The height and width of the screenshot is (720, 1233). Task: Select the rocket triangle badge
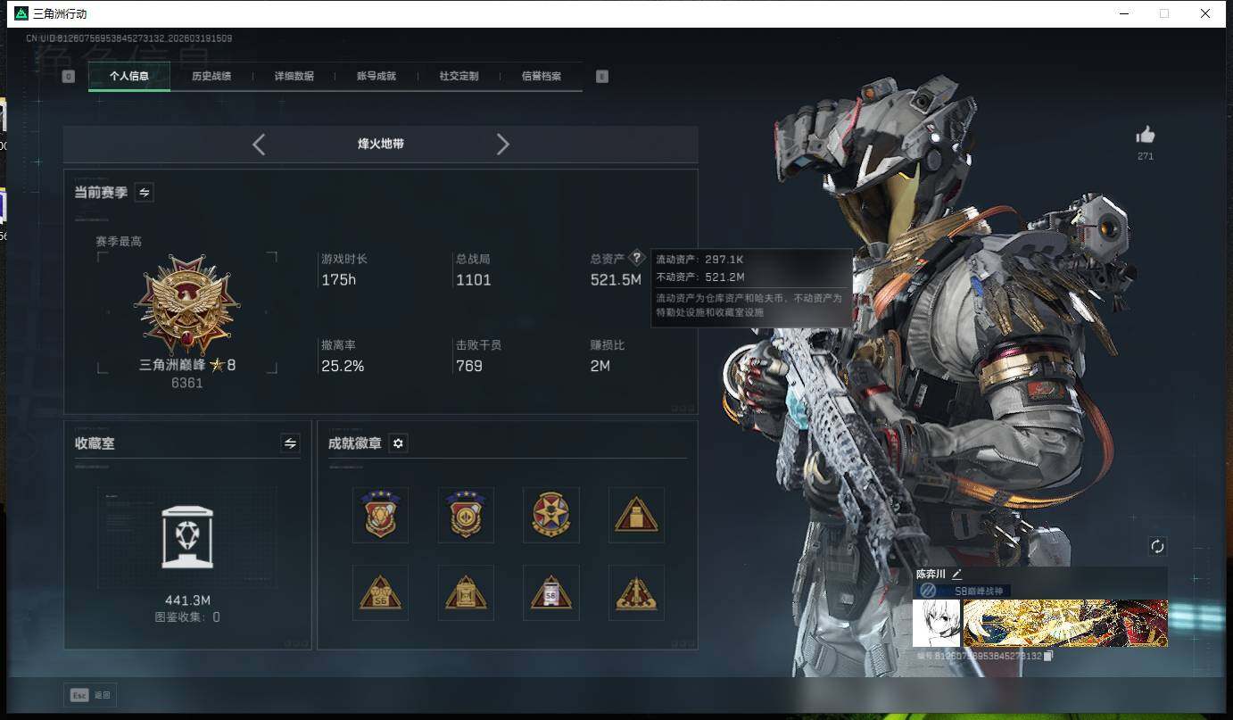[x=636, y=592]
